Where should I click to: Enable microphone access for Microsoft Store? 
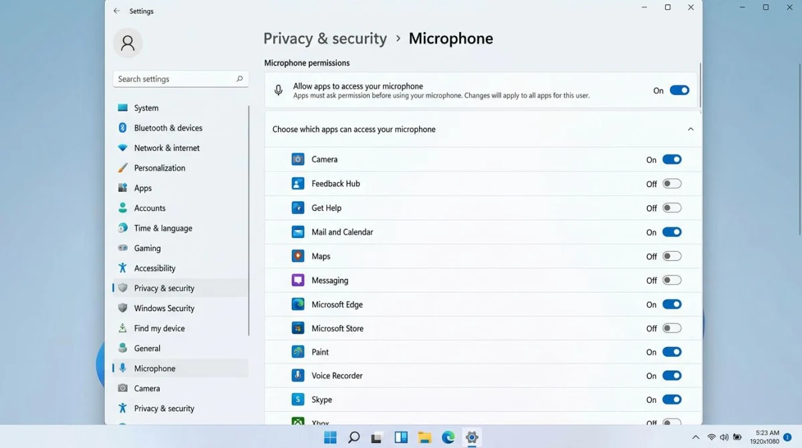click(x=672, y=328)
